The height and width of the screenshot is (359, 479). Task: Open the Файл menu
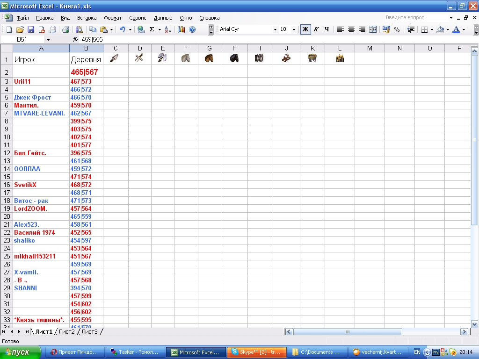22,18
